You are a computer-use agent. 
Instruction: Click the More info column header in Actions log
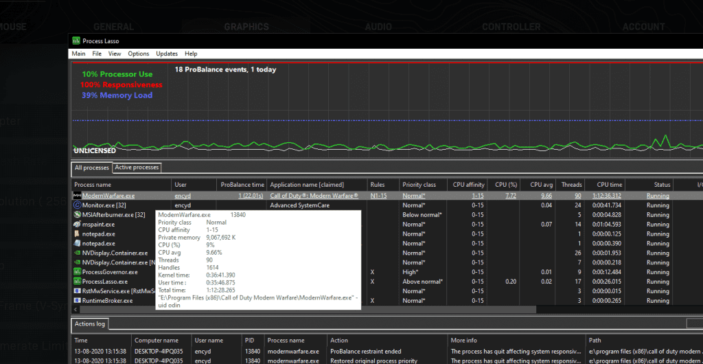tap(517, 340)
